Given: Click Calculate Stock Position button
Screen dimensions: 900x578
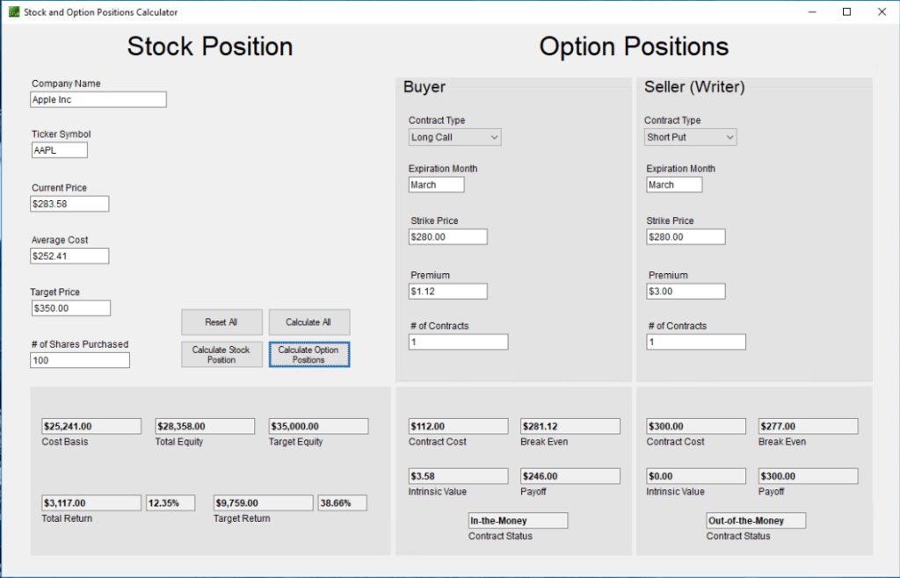Looking at the screenshot, I should [x=221, y=355].
